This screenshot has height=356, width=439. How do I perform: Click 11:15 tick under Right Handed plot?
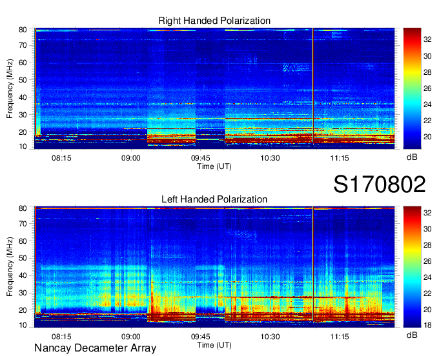340,158
